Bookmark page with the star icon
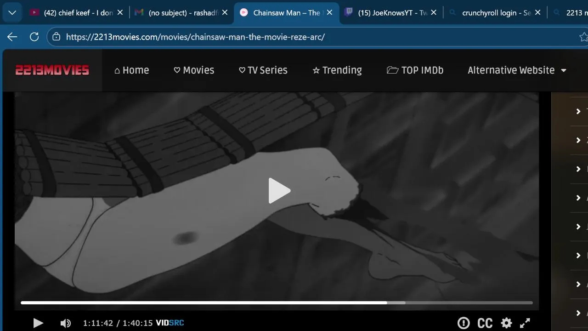 click(x=583, y=37)
